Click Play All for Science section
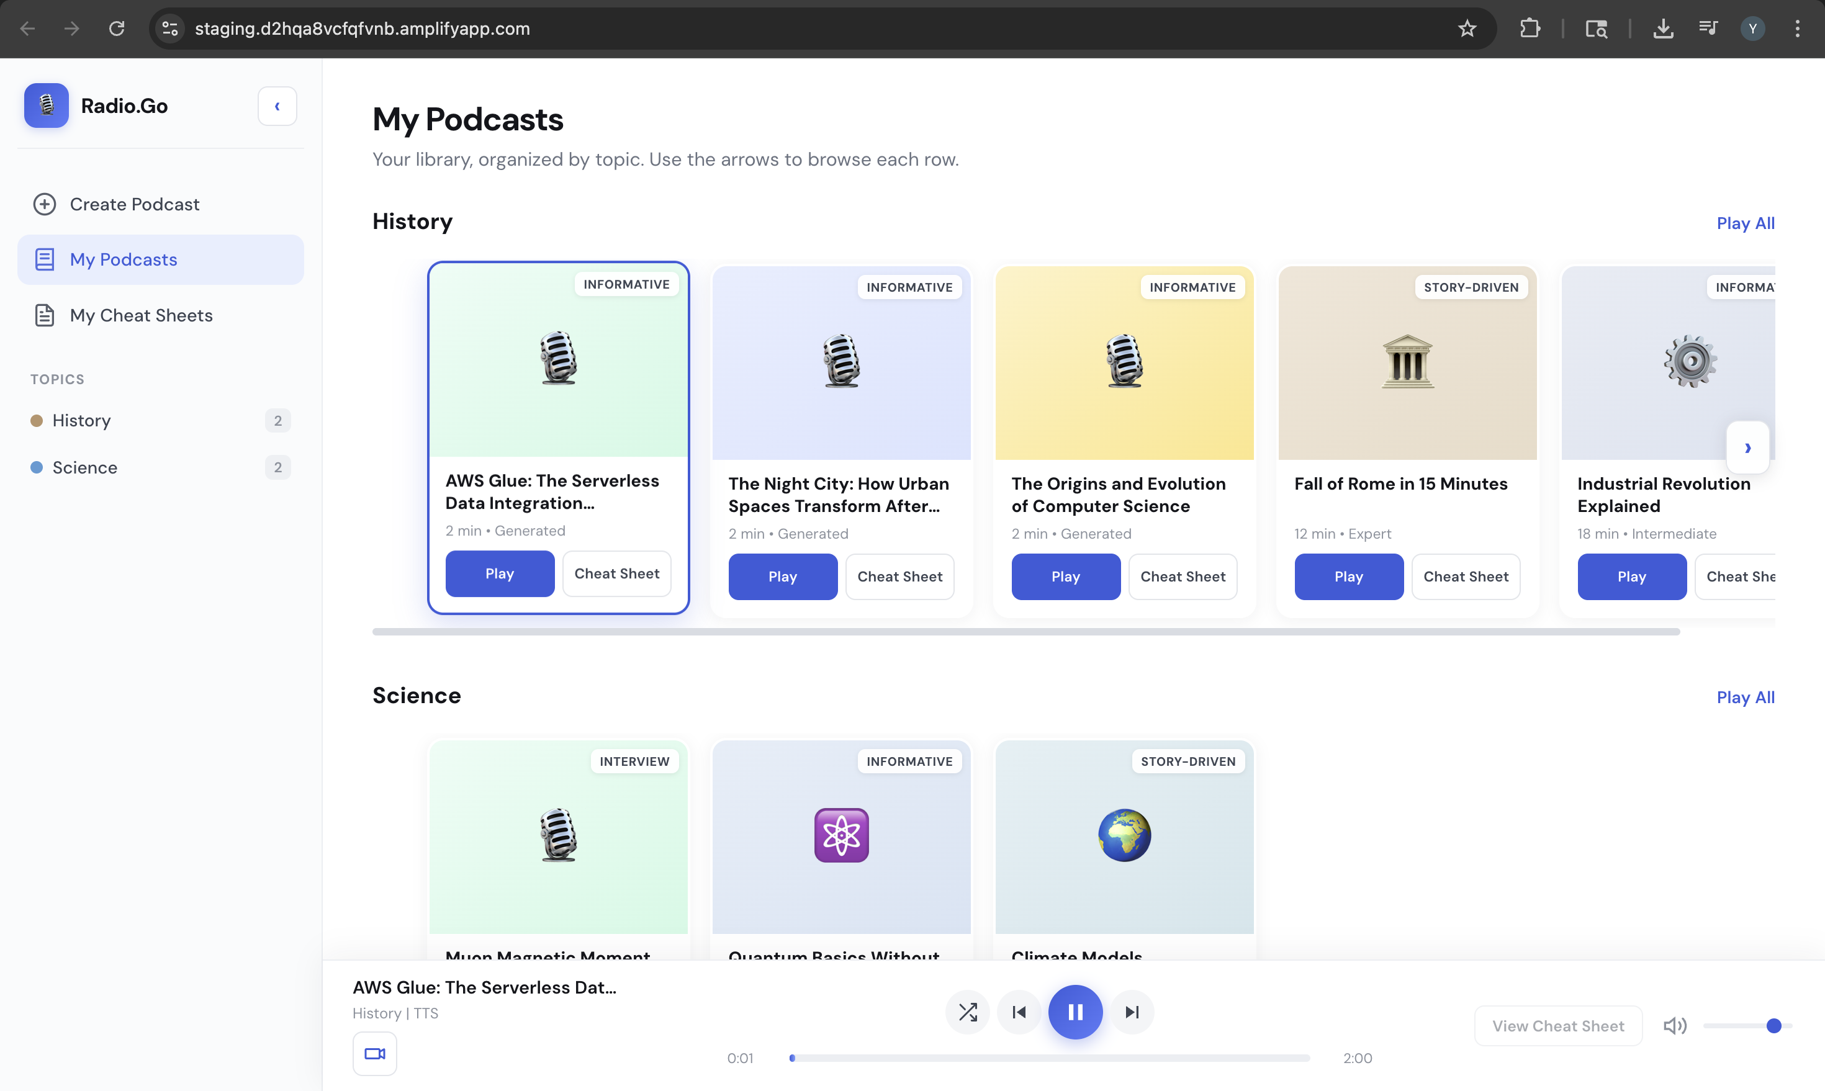 tap(1745, 698)
